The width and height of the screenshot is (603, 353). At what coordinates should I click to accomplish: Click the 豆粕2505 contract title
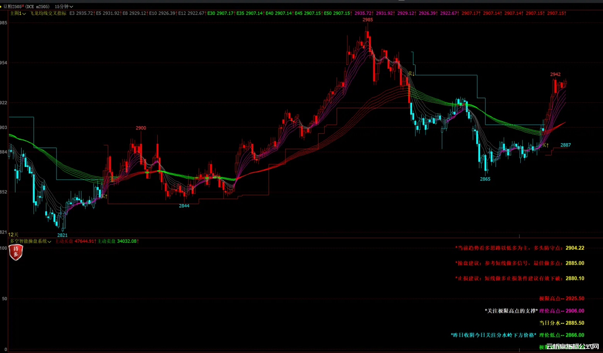point(12,7)
